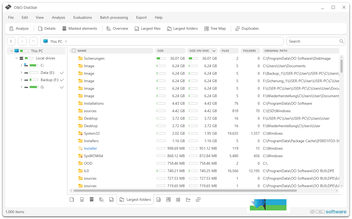Select the SysWOW64 folder row
This screenshot has width=352, height=219.
[204, 156]
